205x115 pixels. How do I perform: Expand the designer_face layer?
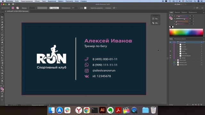(x=176, y=62)
